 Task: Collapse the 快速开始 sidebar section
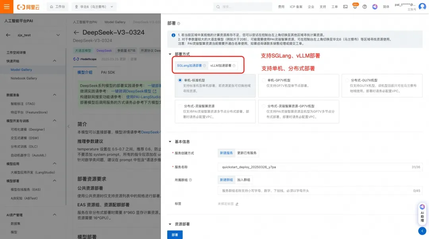54,61
